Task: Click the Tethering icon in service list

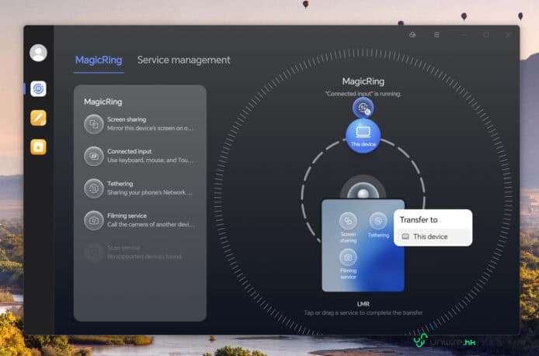Action: [93, 188]
